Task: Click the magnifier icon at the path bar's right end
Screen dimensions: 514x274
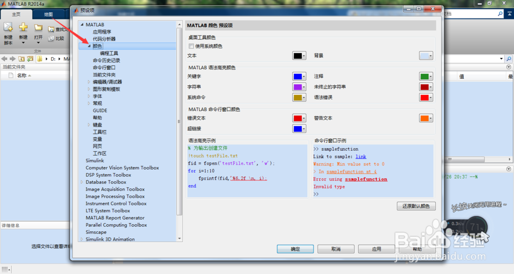Action: (x=509, y=59)
